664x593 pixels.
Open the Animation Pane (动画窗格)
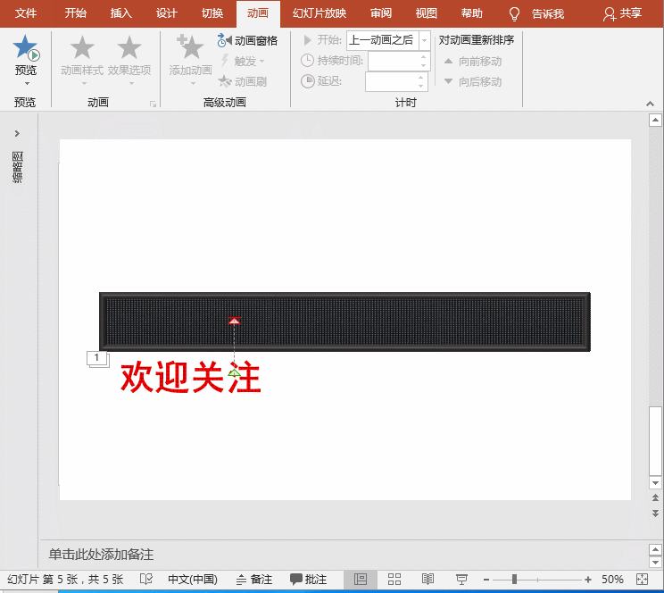247,41
